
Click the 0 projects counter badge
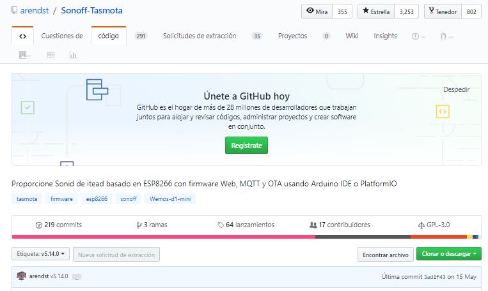tap(326, 36)
